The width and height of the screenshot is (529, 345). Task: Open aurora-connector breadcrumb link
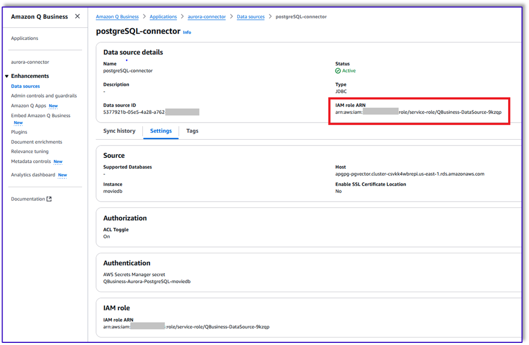(x=206, y=17)
